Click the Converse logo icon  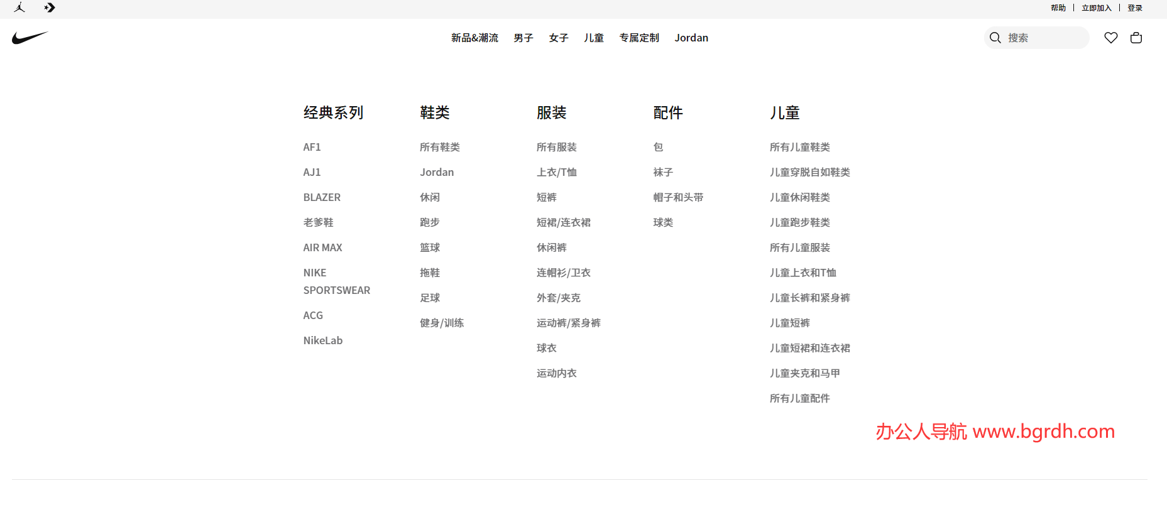click(x=50, y=8)
